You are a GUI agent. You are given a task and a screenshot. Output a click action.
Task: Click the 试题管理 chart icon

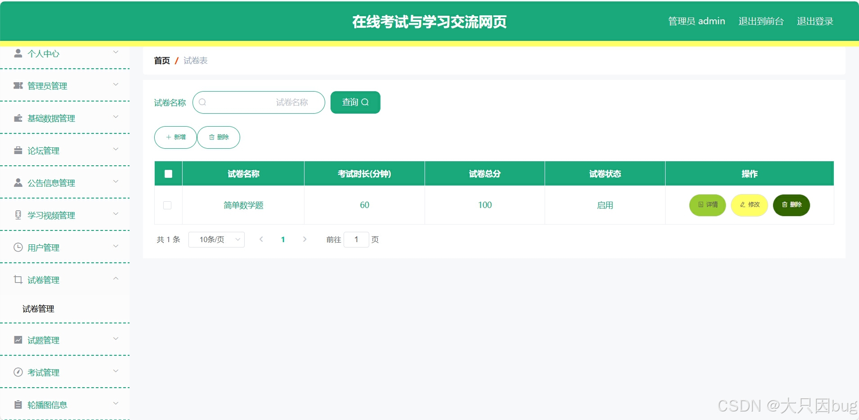18,340
